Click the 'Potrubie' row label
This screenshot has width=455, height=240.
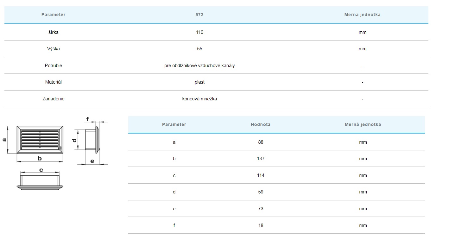[x=54, y=66]
